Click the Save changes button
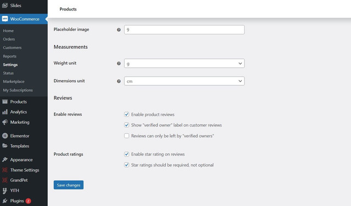Screen dimensions: 351x206 (69, 185)
